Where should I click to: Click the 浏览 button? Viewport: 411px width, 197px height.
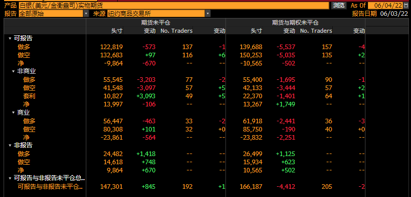tap(338, 6)
